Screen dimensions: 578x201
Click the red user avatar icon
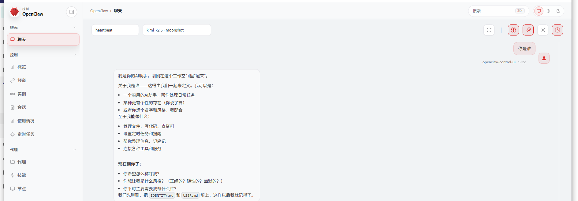544,58
